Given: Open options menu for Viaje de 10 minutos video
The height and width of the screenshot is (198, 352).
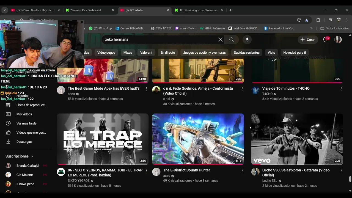Looking at the screenshot, I should point(341,89).
